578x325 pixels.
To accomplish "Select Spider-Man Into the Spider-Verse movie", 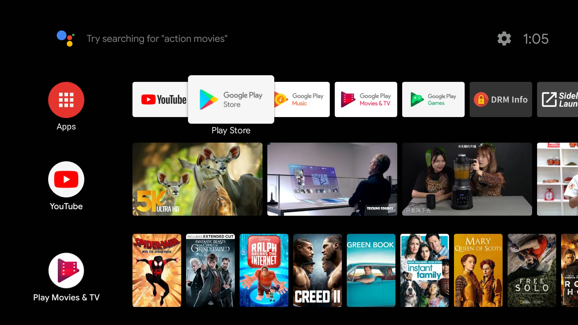I will (157, 270).
